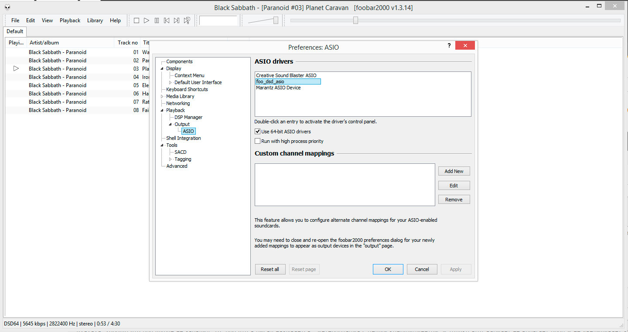The image size is (628, 332).
Task: Expand Default User Interface node
Action: tap(171, 82)
